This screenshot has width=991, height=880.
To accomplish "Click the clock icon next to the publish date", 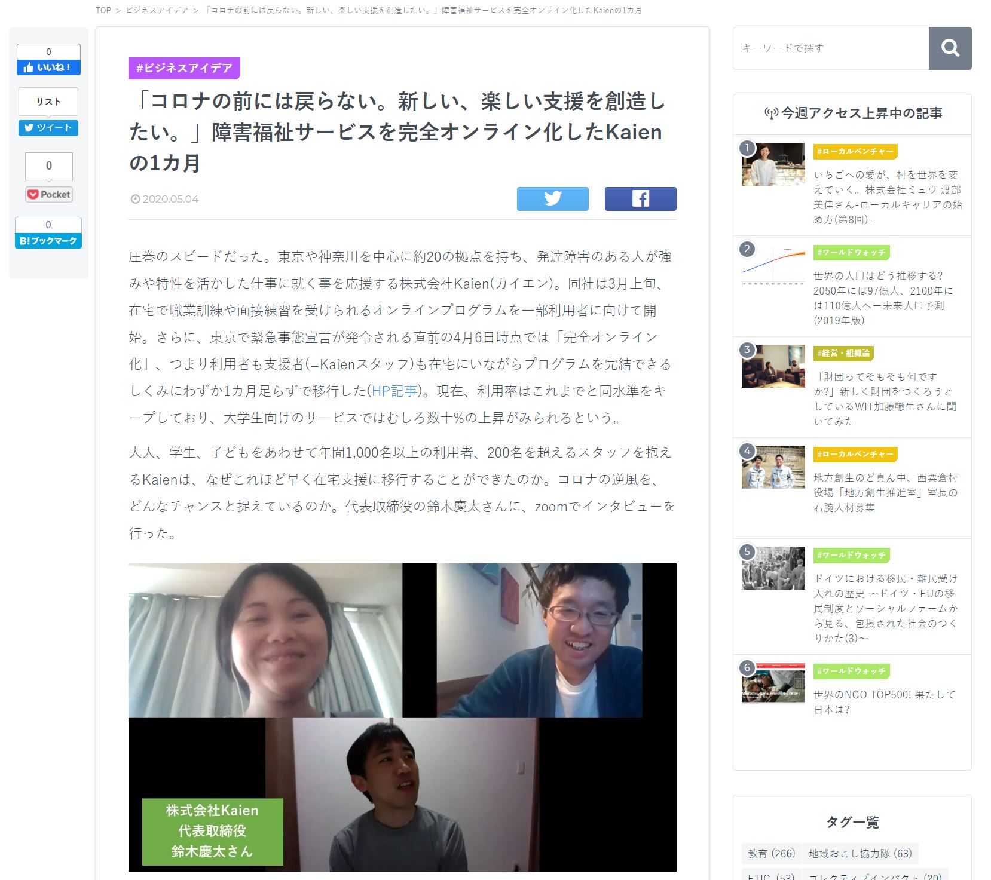I will tap(136, 198).
